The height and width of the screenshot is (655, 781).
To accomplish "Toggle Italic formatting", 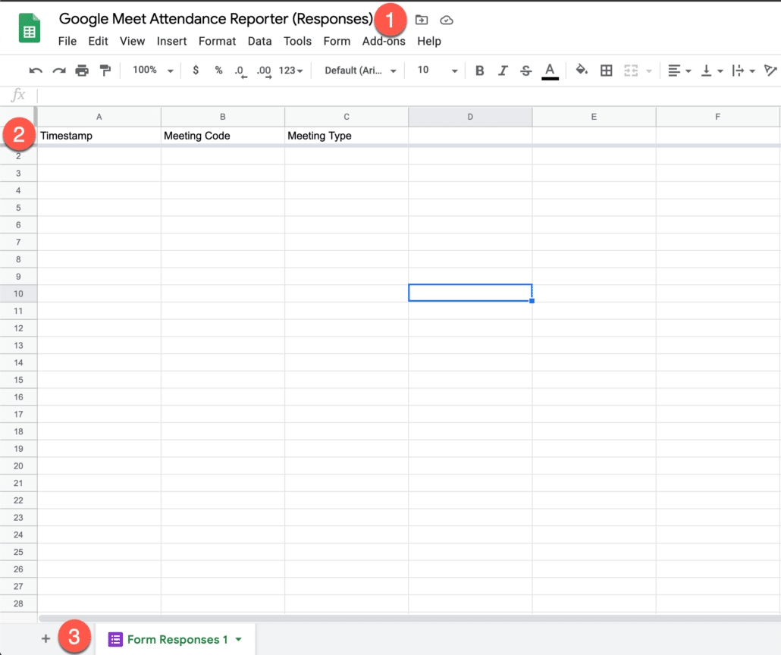I will 503,71.
